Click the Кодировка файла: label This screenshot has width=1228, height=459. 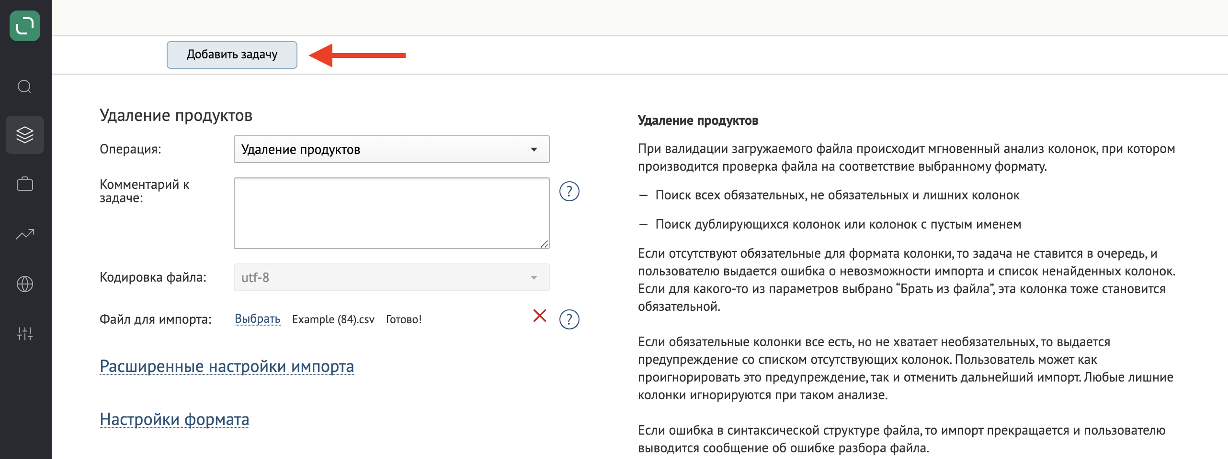tap(153, 277)
